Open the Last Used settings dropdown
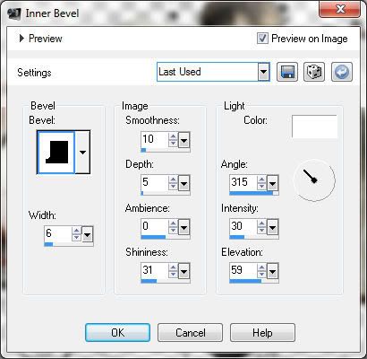367x359 pixels. (213, 72)
